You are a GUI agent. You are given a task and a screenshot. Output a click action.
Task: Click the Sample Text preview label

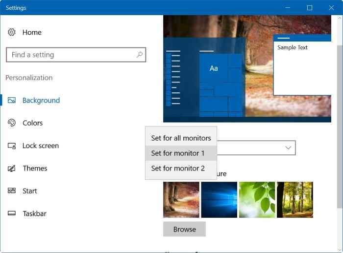pyautogui.click(x=292, y=47)
